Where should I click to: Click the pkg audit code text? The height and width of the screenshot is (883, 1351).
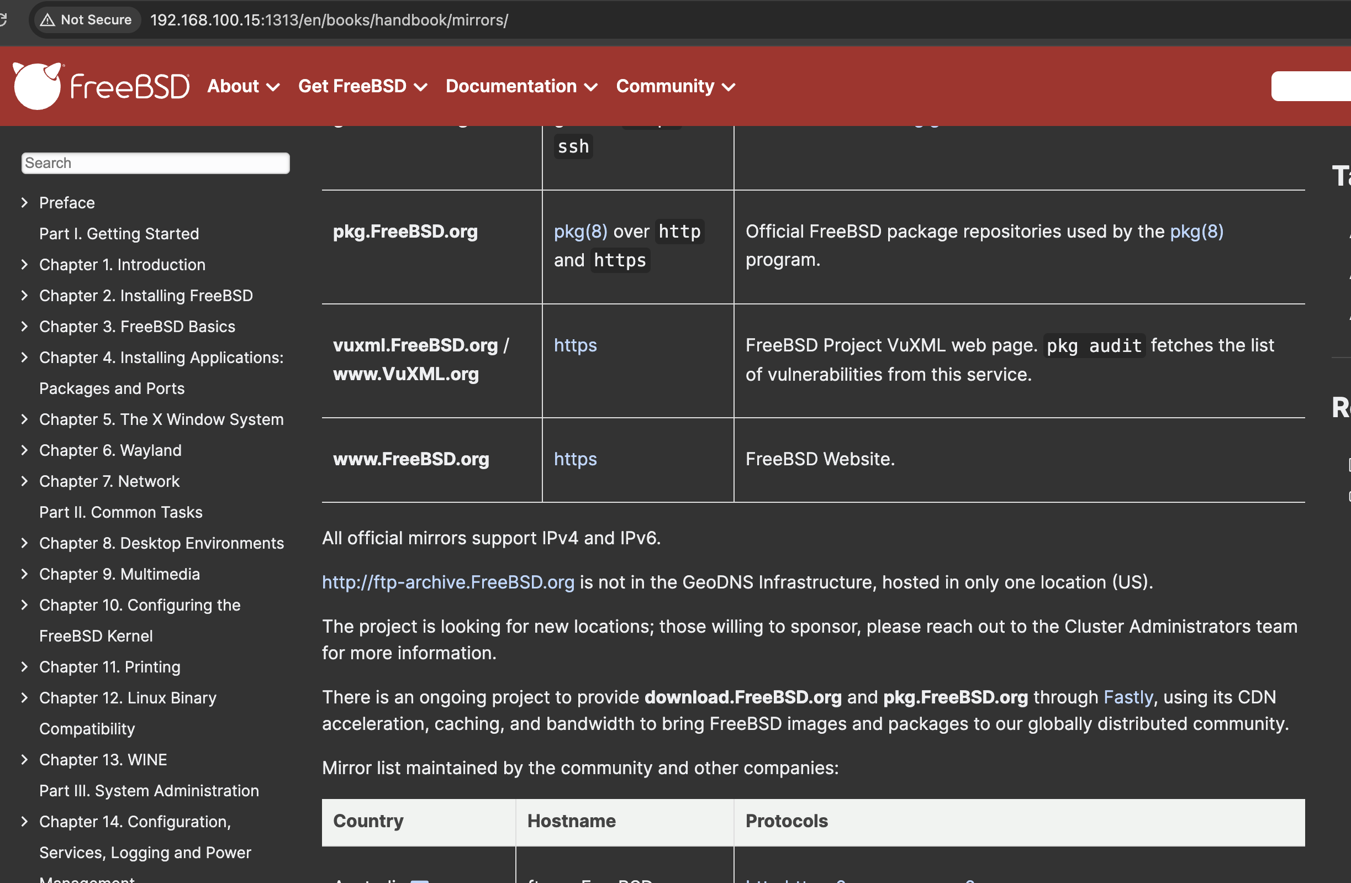pyautogui.click(x=1094, y=346)
